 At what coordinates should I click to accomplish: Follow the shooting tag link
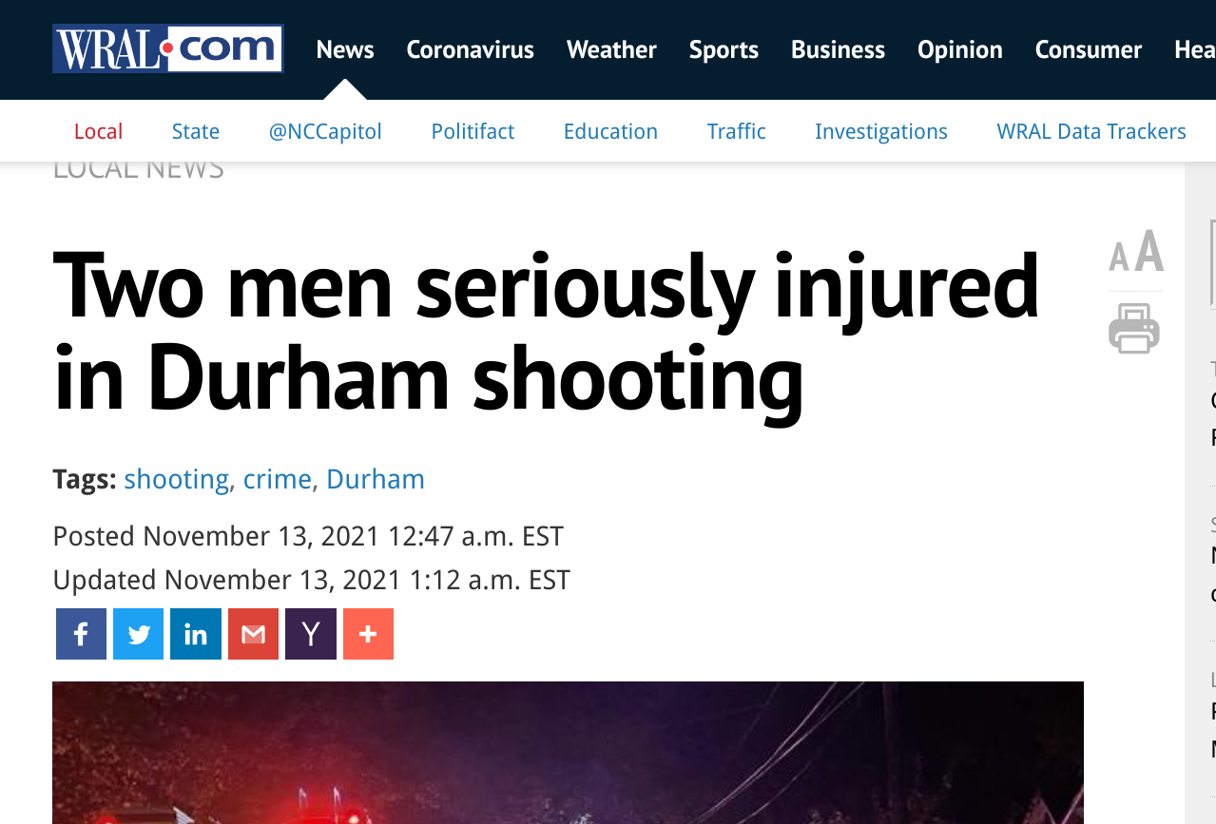tap(176, 479)
